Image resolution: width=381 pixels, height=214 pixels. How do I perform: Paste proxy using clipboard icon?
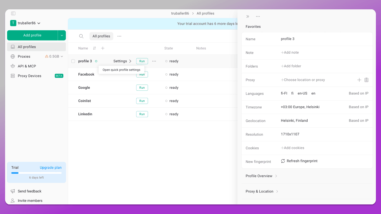click(x=367, y=80)
